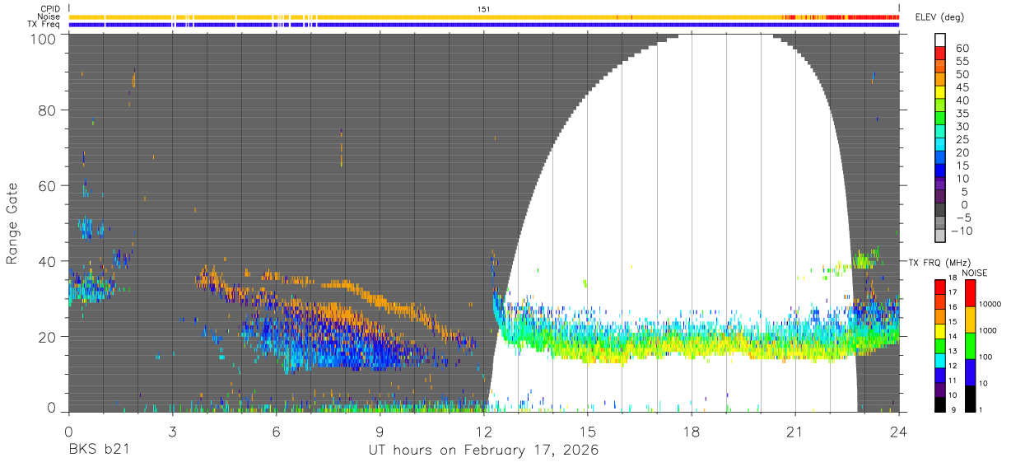This screenshot has width=1011, height=467.
Task: Click x-axis hour tick label 15
Action: click(x=587, y=431)
